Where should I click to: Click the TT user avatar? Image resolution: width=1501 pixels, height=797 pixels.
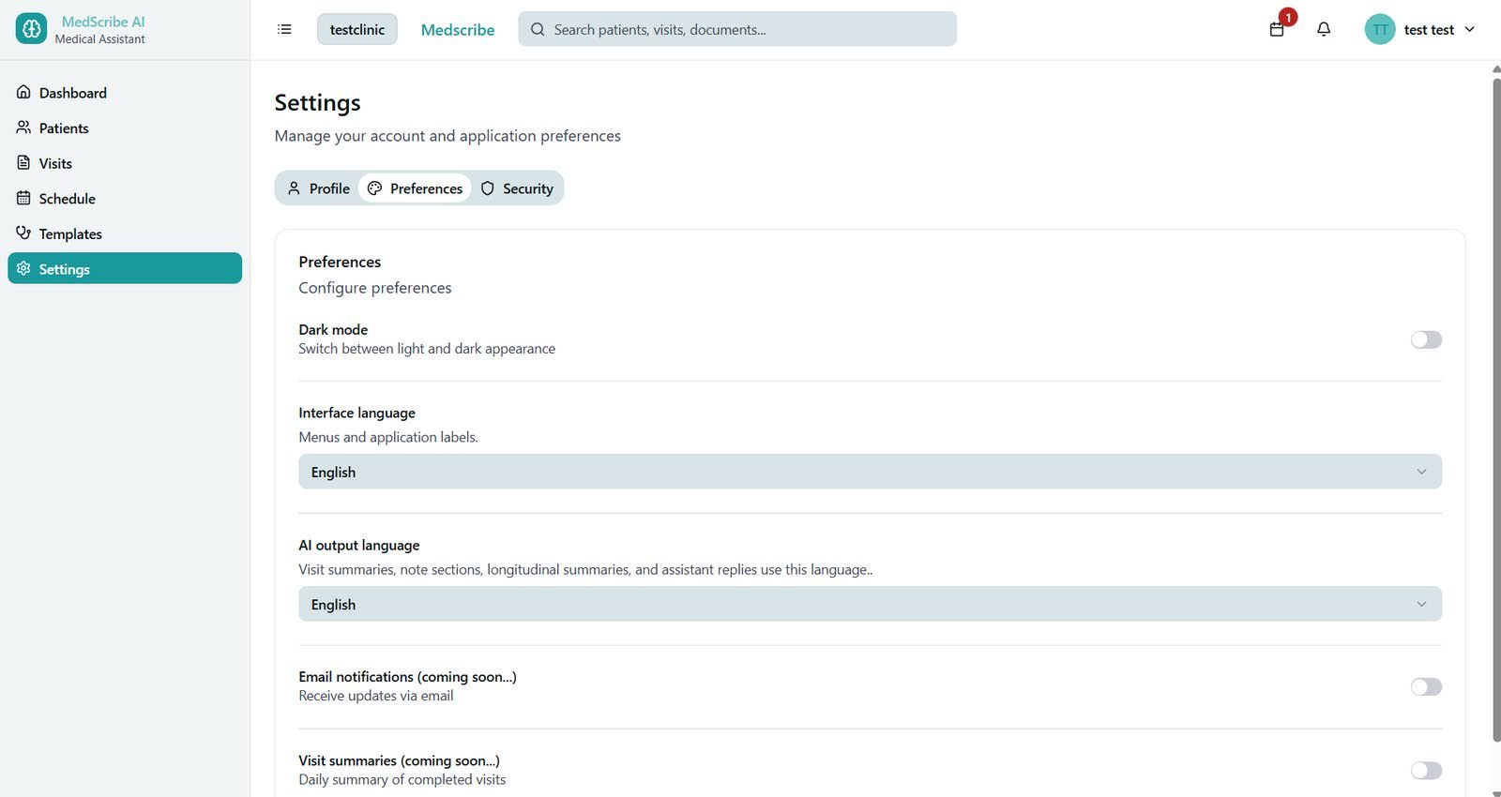point(1380,29)
